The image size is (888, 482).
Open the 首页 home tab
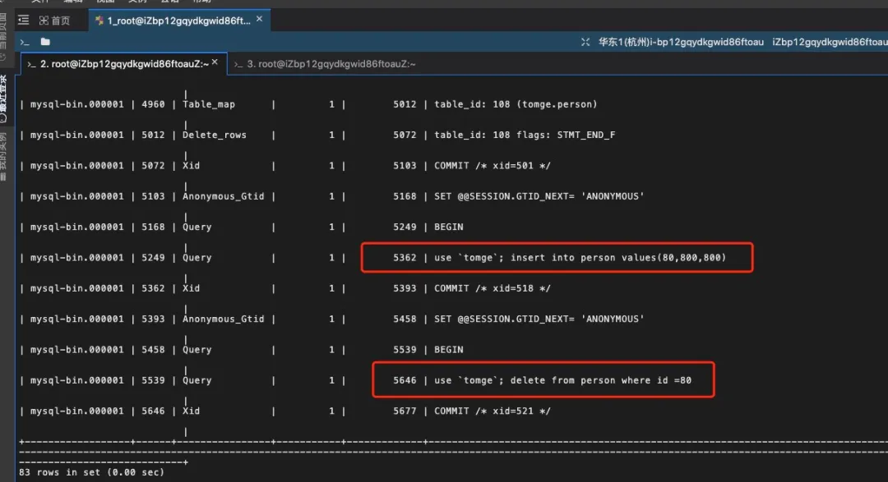pyautogui.click(x=55, y=21)
